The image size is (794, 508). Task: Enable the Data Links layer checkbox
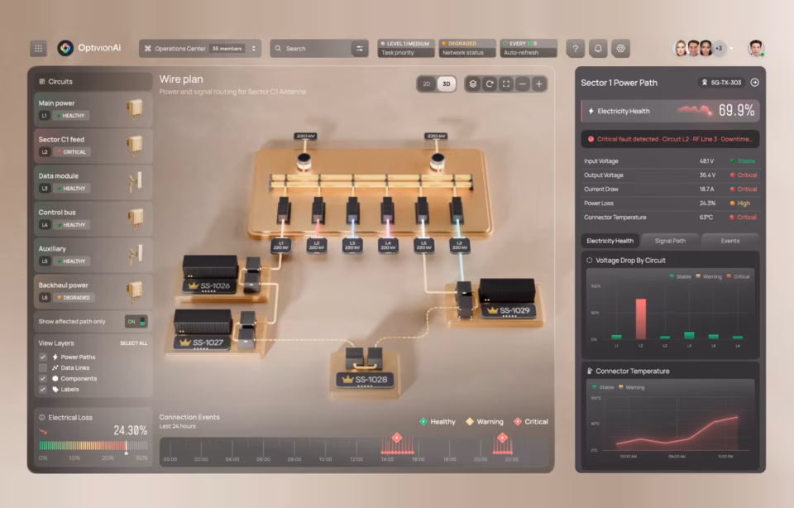click(43, 367)
